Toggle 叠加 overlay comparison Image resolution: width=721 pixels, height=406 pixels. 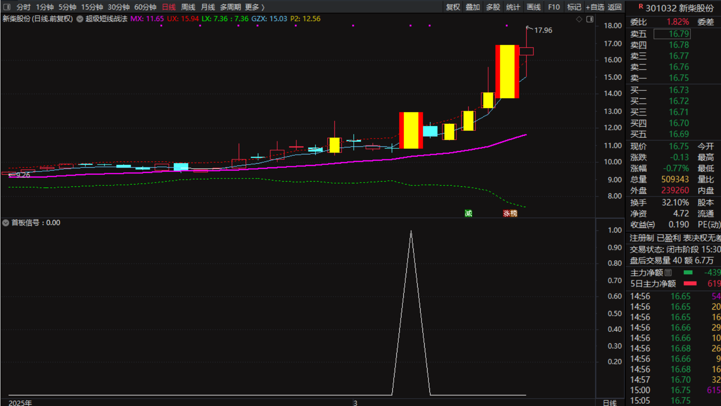click(x=472, y=7)
